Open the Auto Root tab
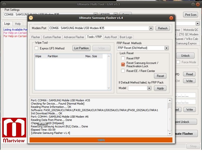 click(x=110, y=37)
